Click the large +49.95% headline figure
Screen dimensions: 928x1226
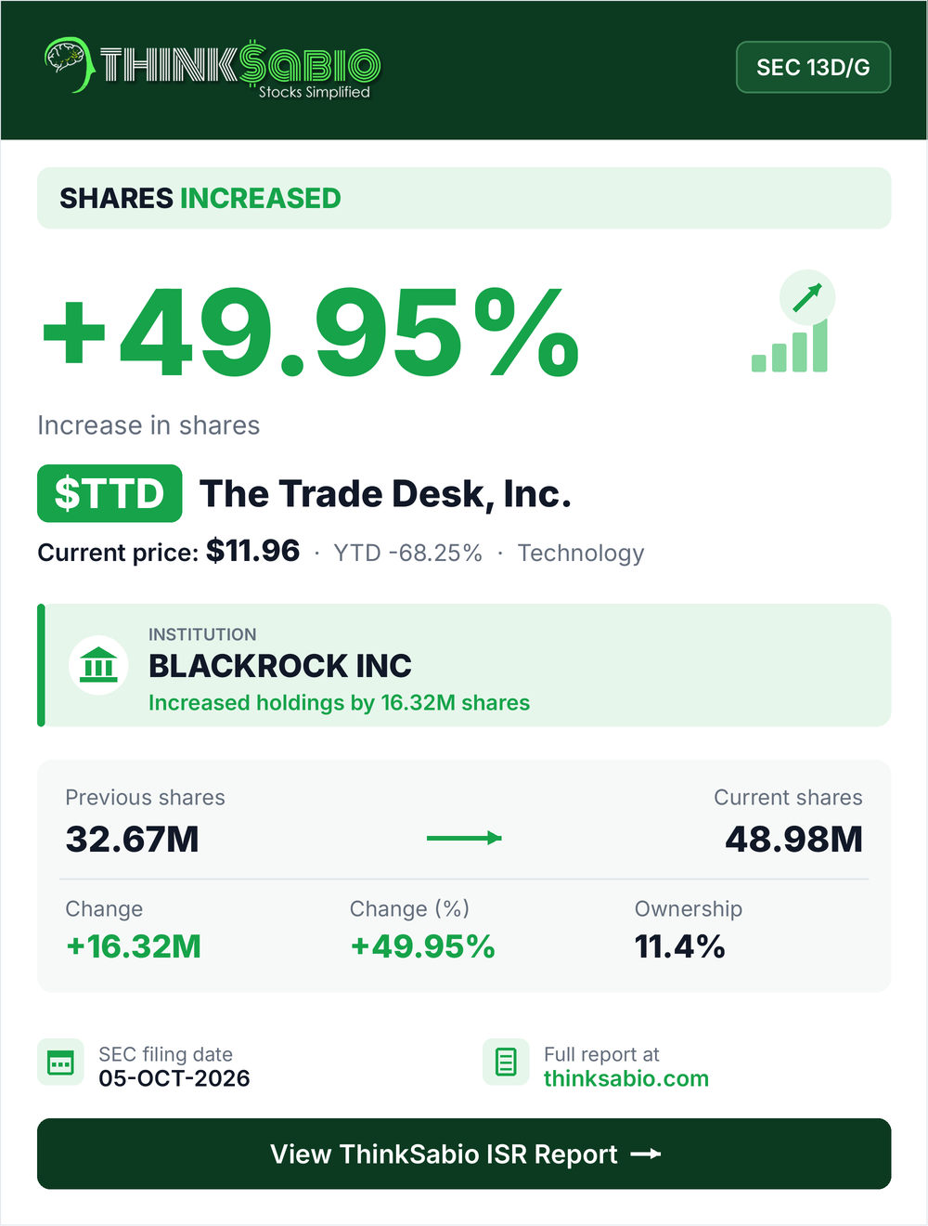tap(312, 333)
